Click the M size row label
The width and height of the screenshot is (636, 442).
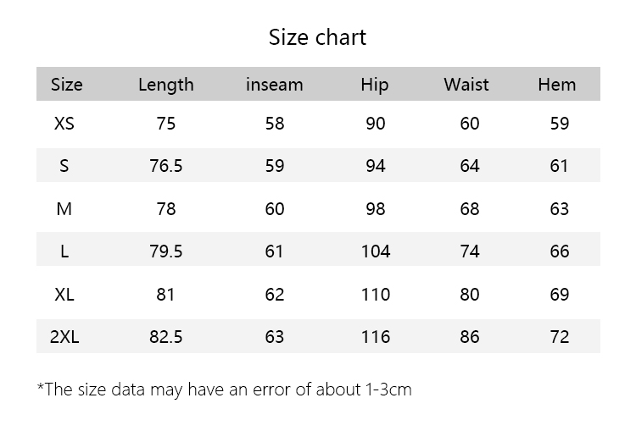point(64,209)
